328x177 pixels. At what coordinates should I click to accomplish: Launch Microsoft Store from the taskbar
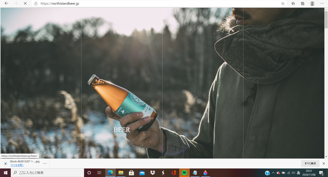click(x=131, y=173)
